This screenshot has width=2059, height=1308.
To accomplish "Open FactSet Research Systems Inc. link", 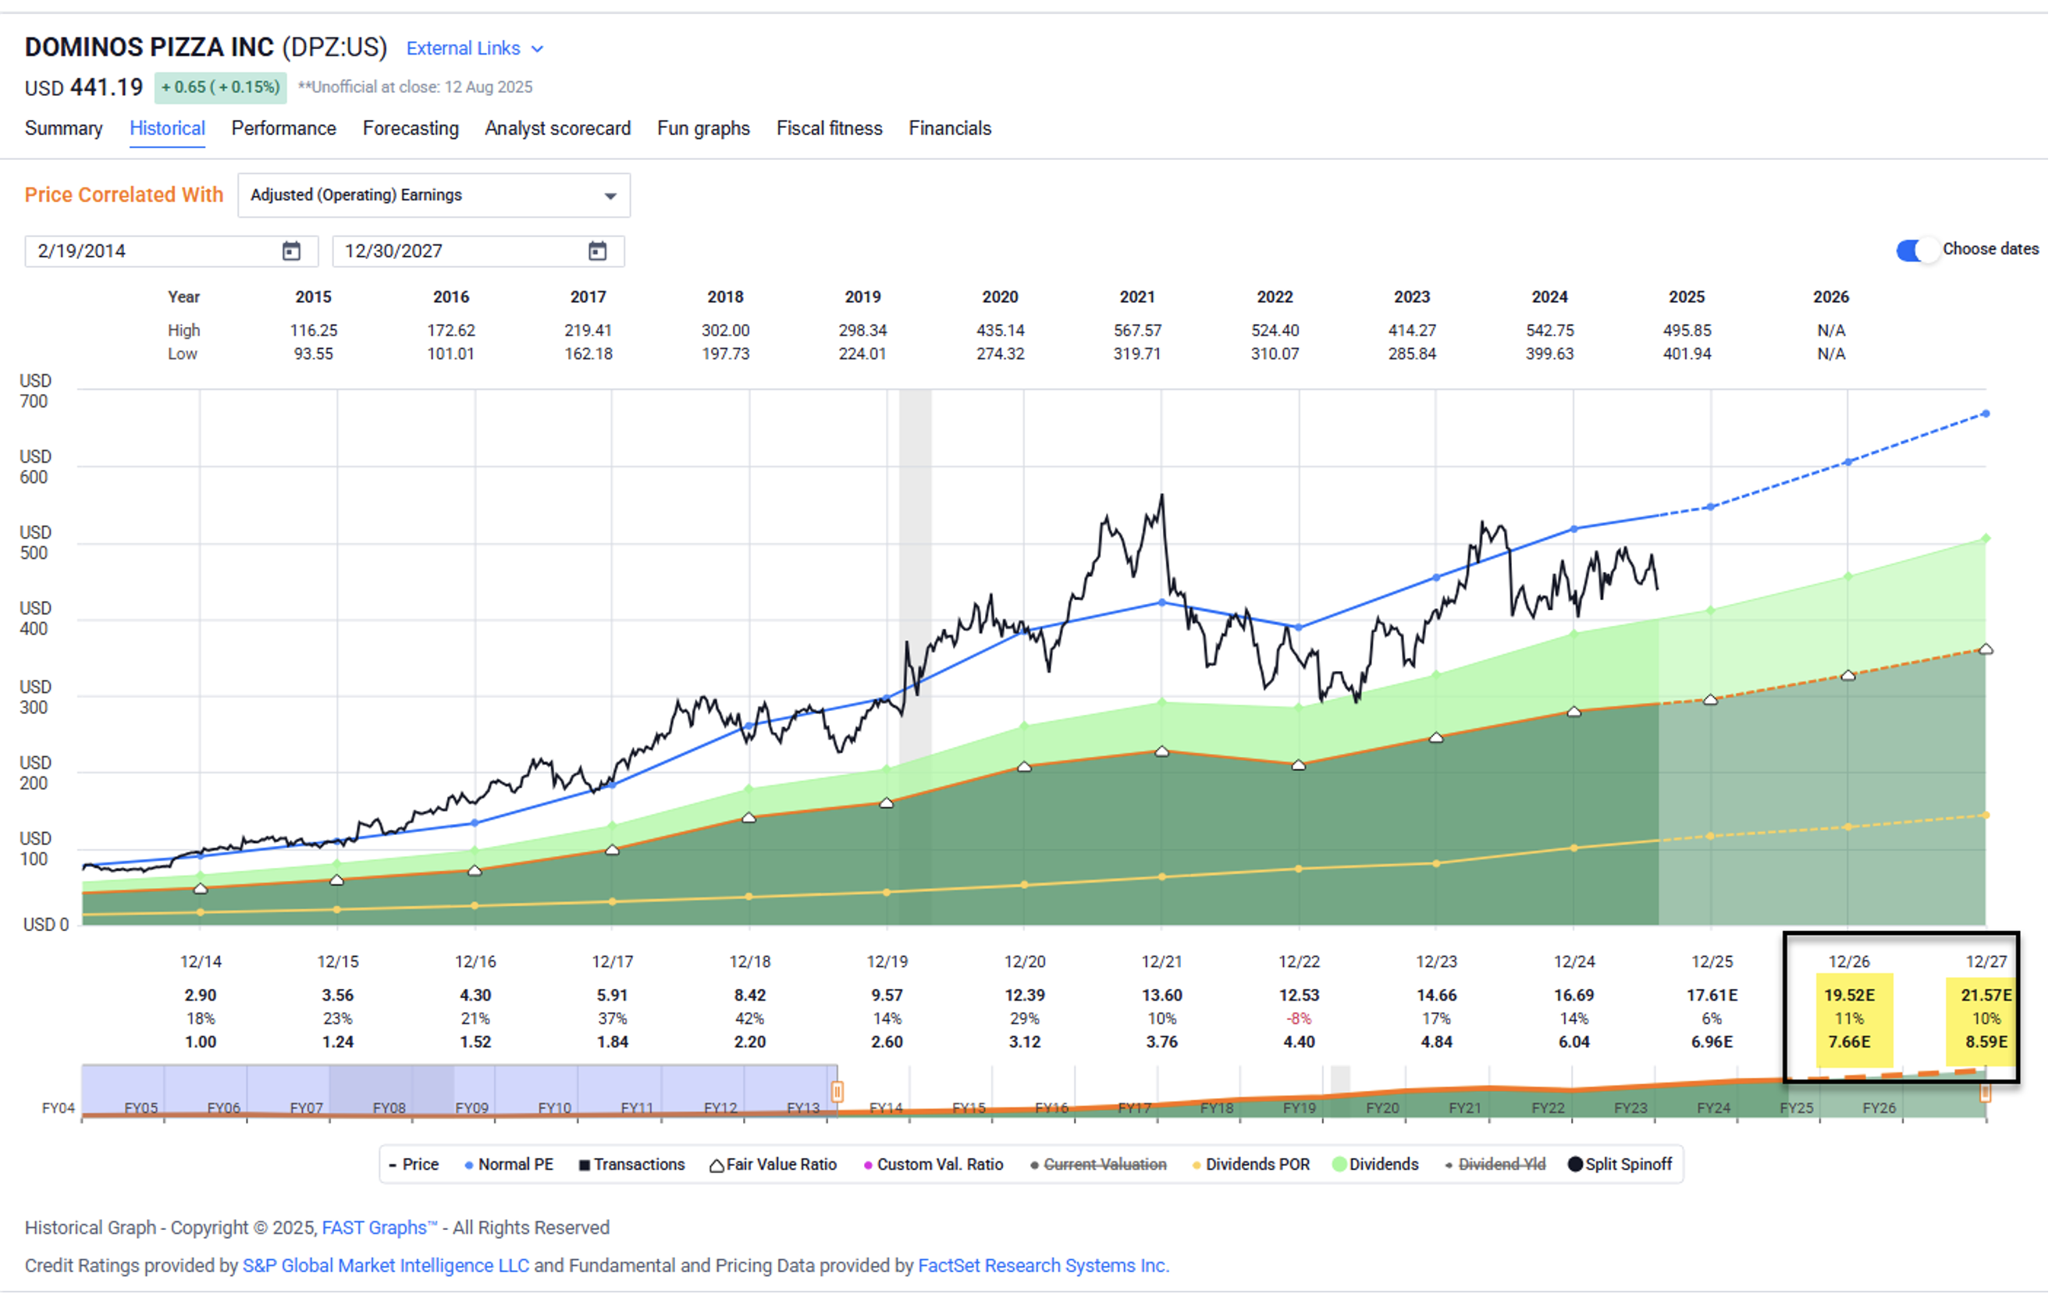I will (1044, 1265).
